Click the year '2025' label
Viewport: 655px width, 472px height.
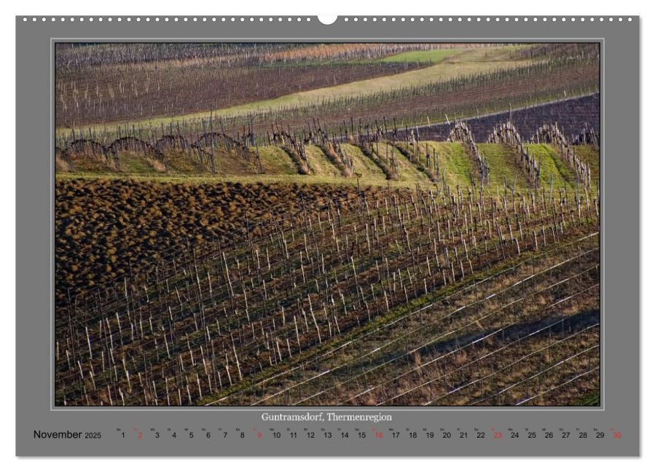coord(93,436)
